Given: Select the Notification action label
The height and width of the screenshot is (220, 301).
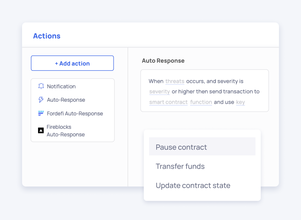Looking at the screenshot, I should [x=61, y=86].
